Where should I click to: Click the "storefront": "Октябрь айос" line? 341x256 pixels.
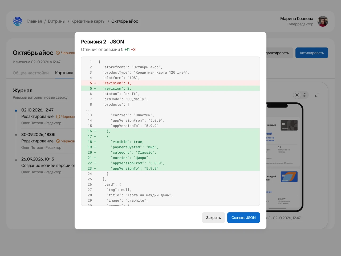(170, 67)
